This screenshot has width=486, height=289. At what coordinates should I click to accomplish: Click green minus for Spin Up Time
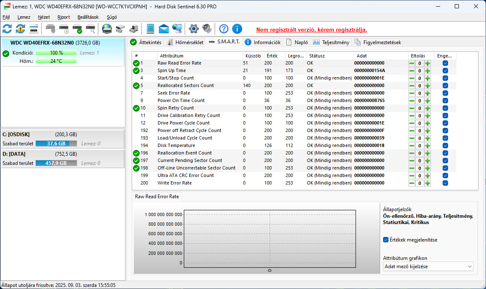click(x=412, y=71)
